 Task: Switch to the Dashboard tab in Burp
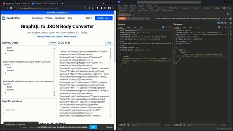point(123,8)
